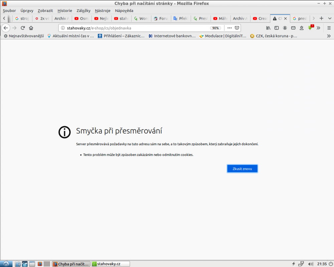Viewport: 334px width, 267px height.
Task: Open a new tab with plus
Action: 321,19
